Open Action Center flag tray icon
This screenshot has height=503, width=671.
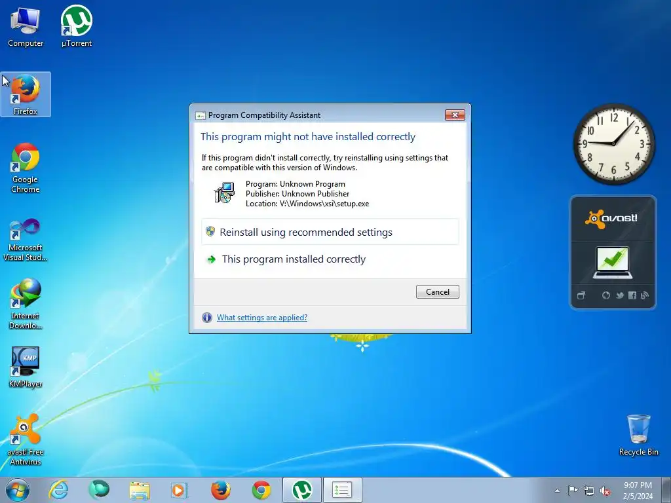[573, 490]
